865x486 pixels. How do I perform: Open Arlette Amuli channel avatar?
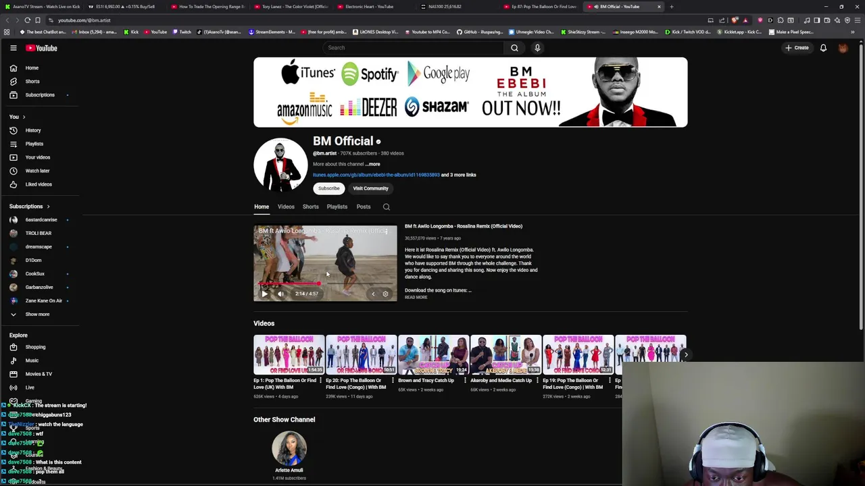[289, 448]
